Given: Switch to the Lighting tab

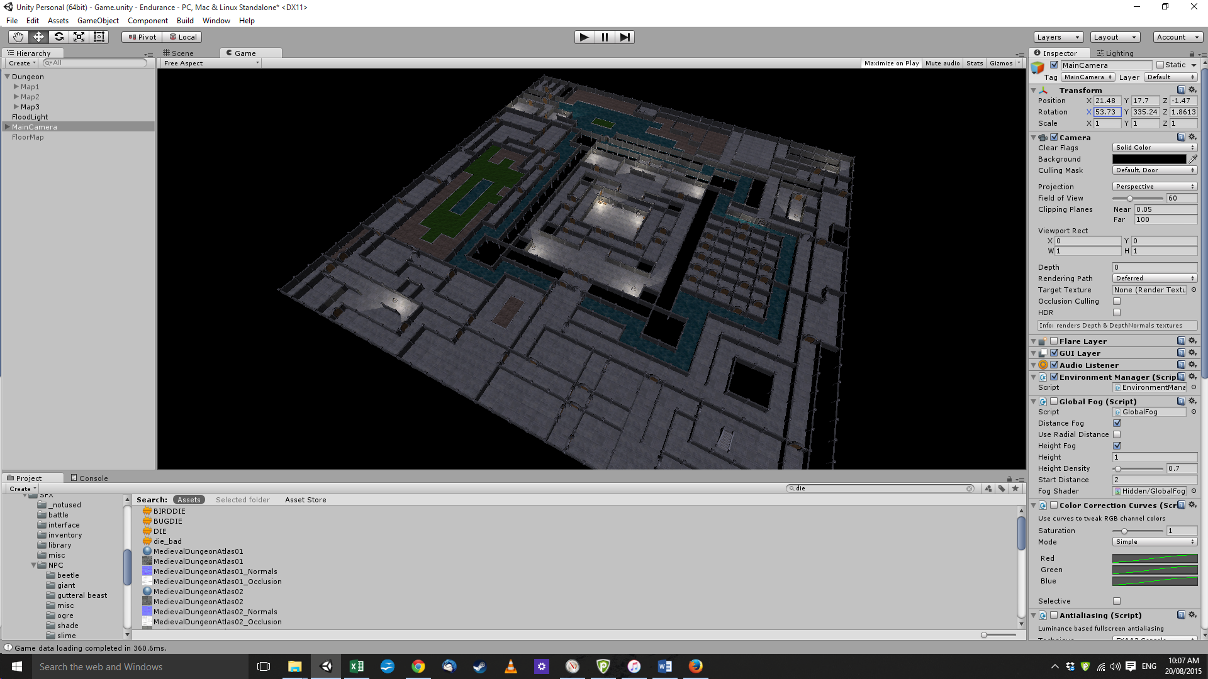Looking at the screenshot, I should 1115,53.
